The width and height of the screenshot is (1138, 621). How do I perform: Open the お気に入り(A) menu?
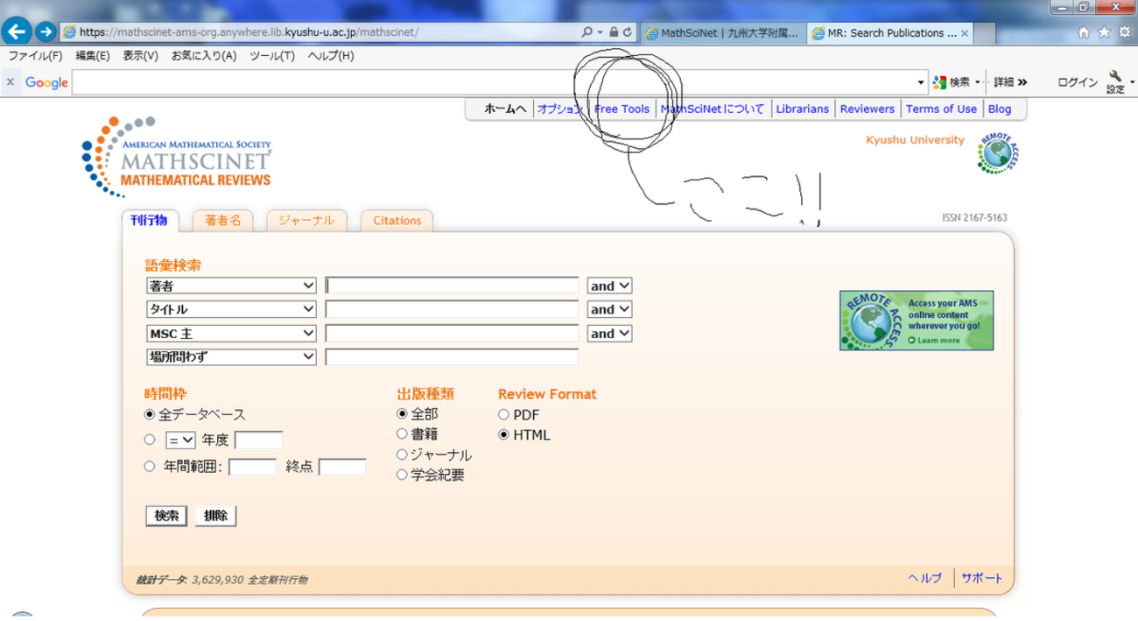coord(204,55)
